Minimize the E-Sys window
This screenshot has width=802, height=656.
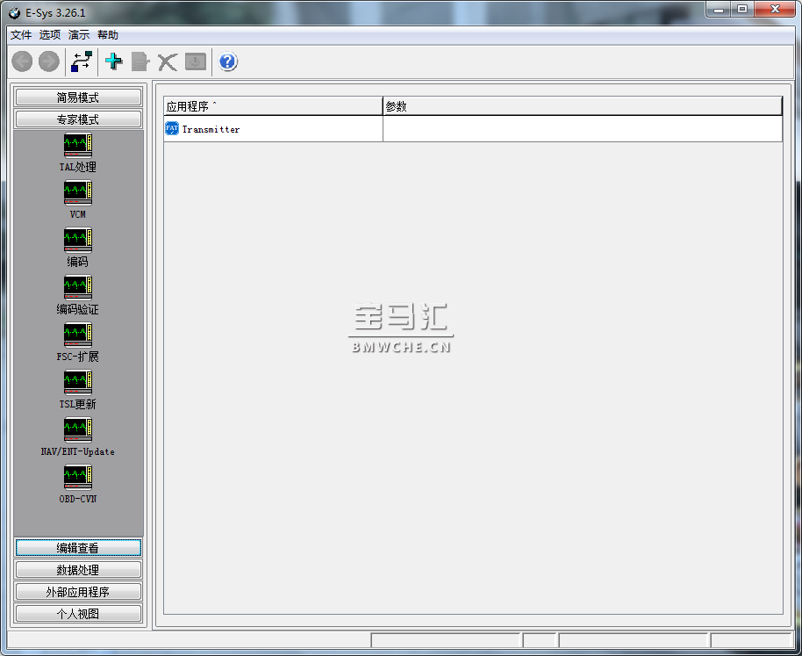tap(720, 10)
